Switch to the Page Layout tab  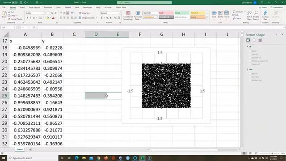(x=34, y=8)
